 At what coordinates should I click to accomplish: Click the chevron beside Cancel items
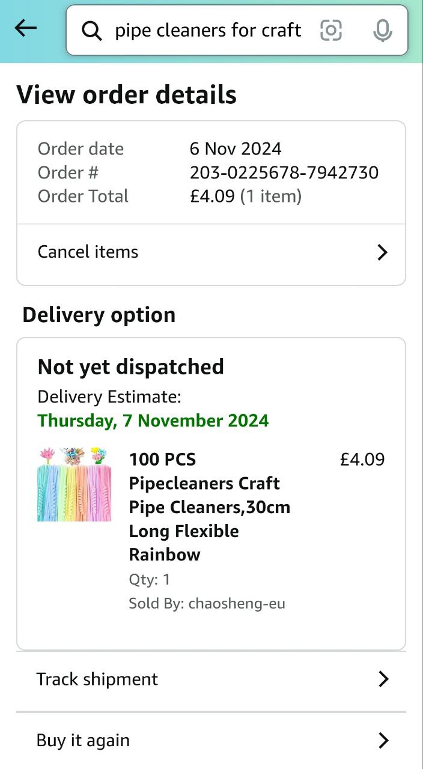pos(382,252)
